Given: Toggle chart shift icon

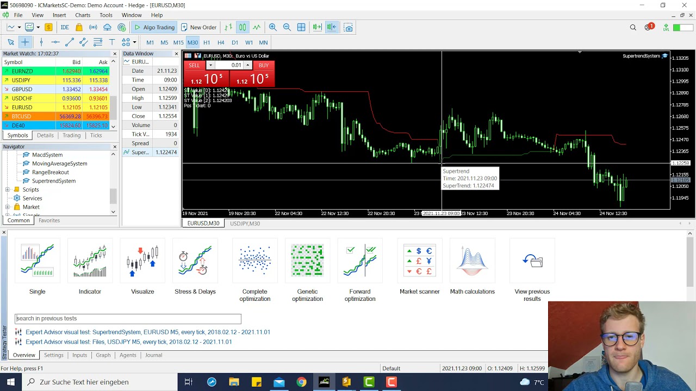Looking at the screenshot, I should coord(332,27).
